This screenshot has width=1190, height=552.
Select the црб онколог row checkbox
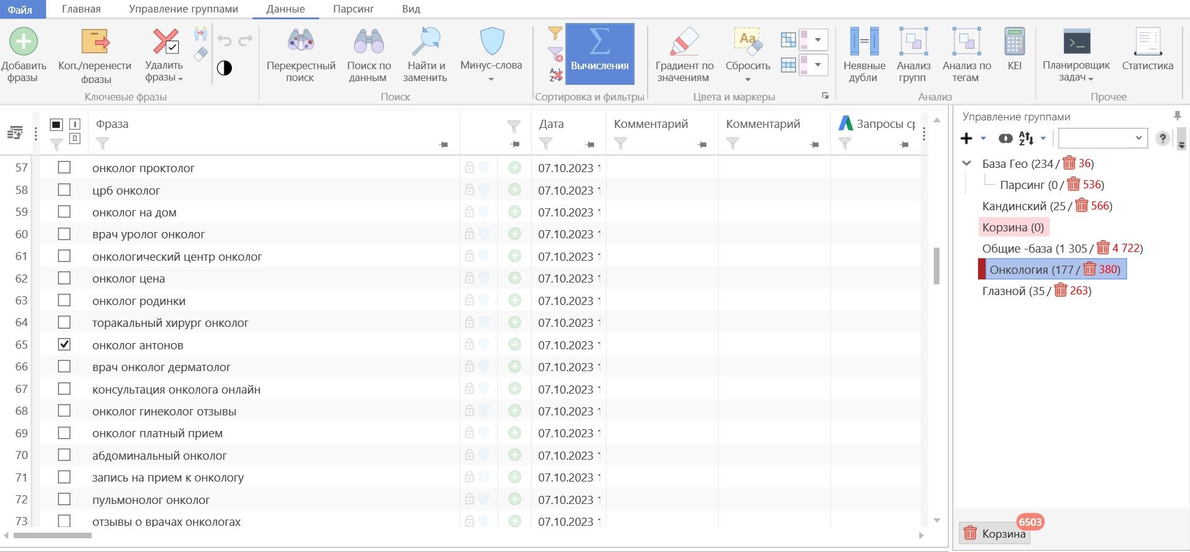point(64,190)
